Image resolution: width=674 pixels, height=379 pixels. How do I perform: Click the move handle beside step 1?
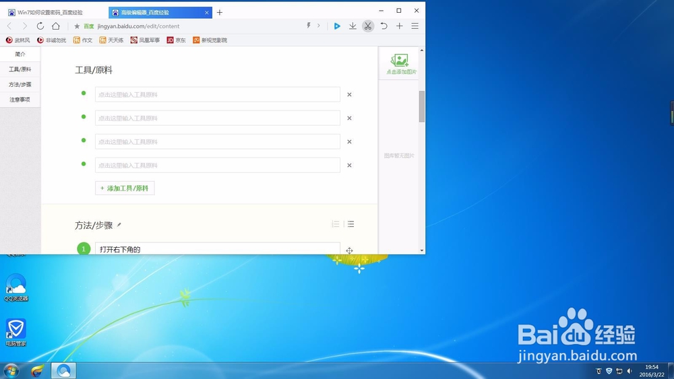349,250
